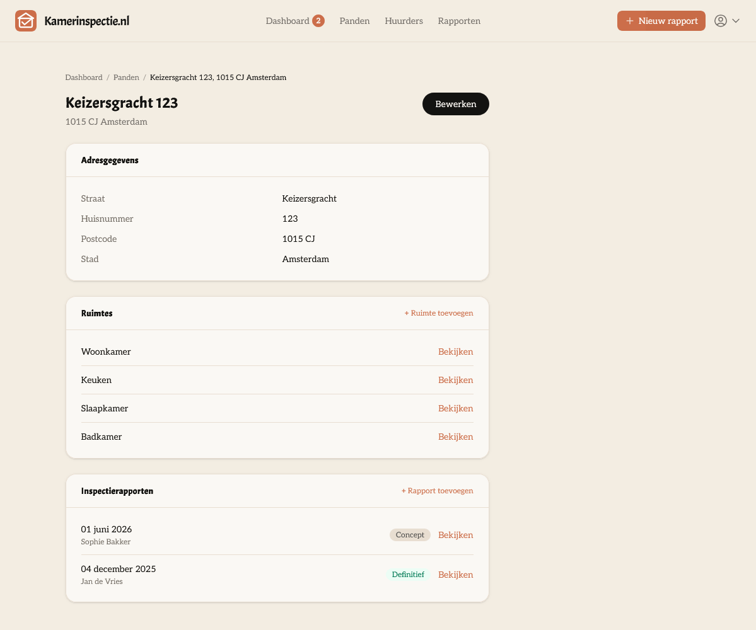Select the Huisnummer value 123
This screenshot has width=756, height=630.
click(290, 219)
